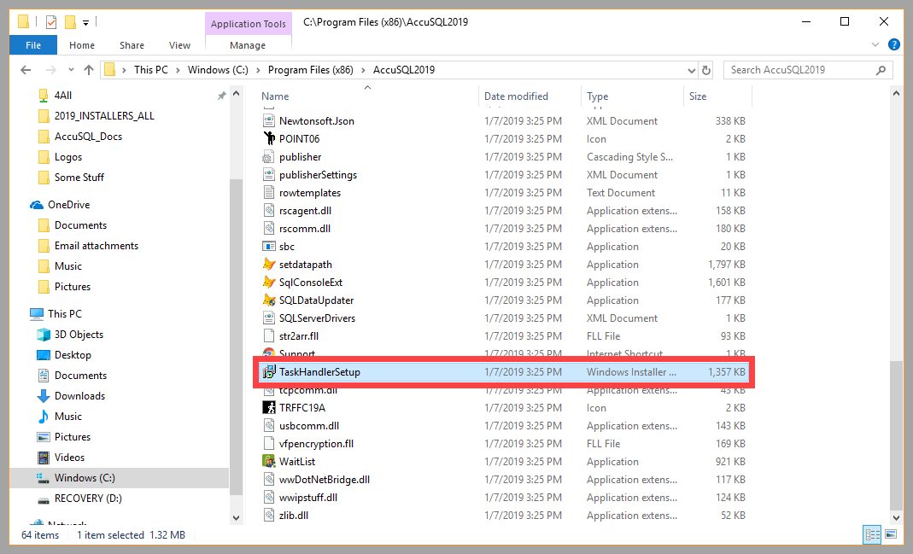Click the SqlConsoleExt application icon

(x=268, y=283)
